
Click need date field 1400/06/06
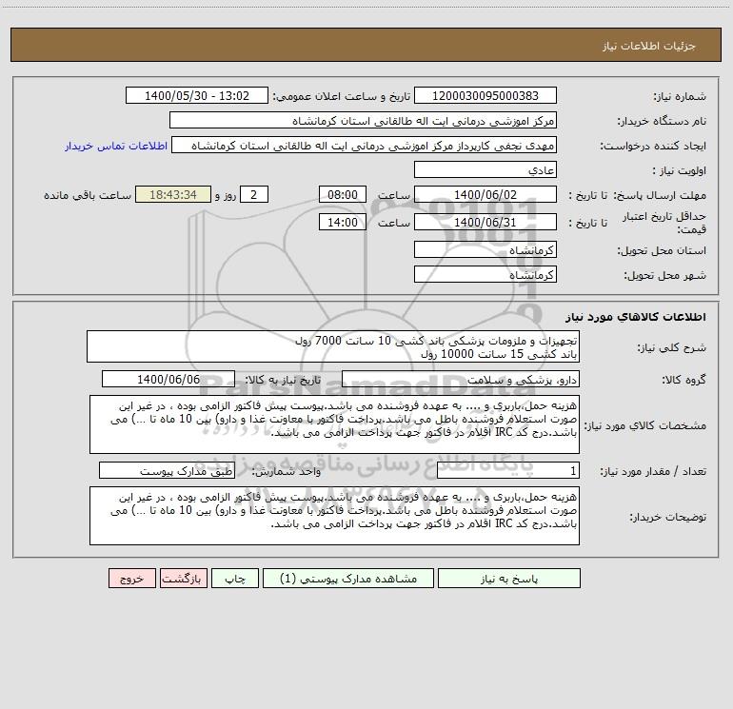[x=168, y=379]
